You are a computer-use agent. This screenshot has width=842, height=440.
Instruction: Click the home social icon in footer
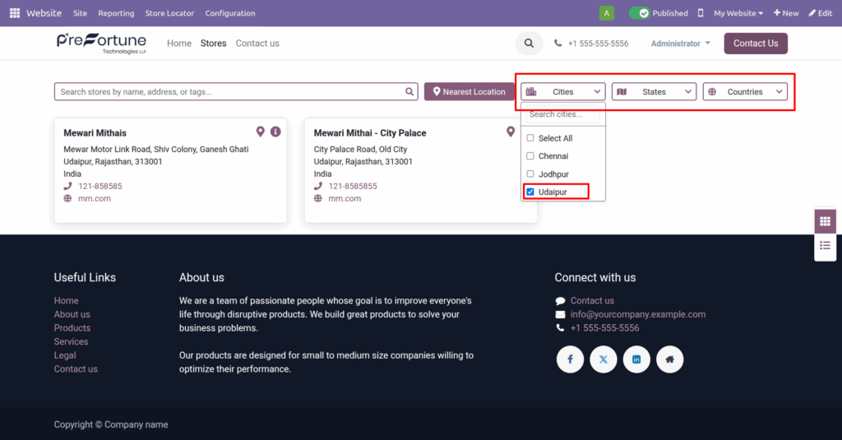tap(669, 359)
